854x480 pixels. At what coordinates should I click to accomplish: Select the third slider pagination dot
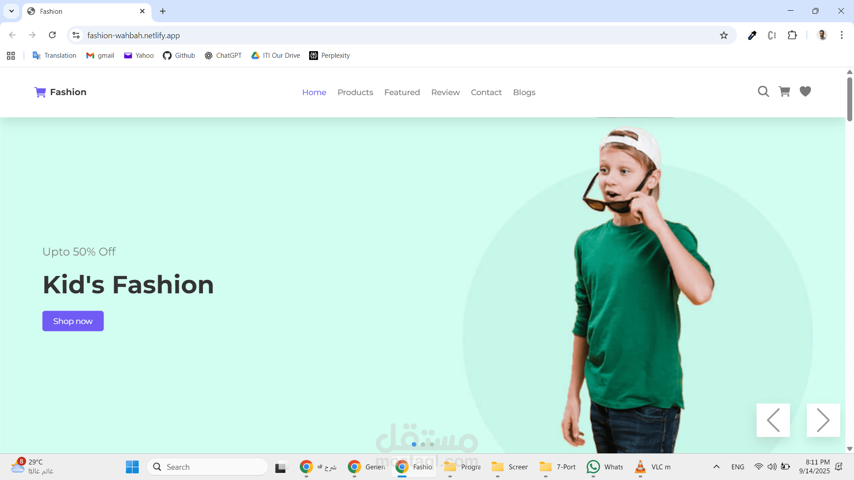432,444
